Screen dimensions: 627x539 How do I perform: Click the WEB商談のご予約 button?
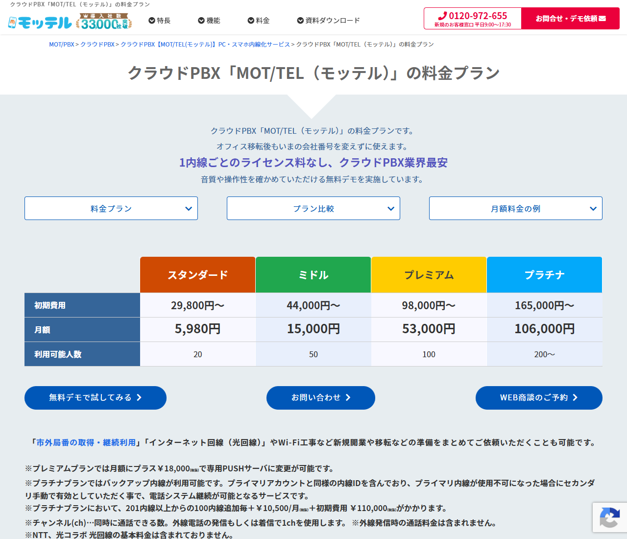(x=539, y=398)
